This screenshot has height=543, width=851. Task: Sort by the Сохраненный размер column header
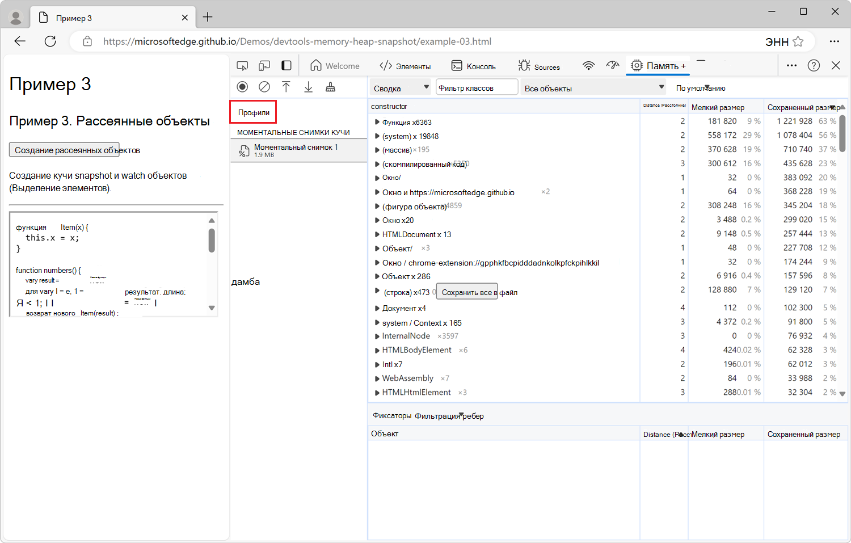coord(804,107)
